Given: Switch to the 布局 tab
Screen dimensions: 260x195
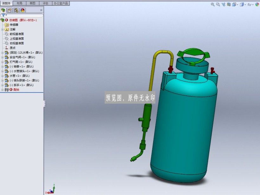Looking at the screenshot, I should (19, 3).
